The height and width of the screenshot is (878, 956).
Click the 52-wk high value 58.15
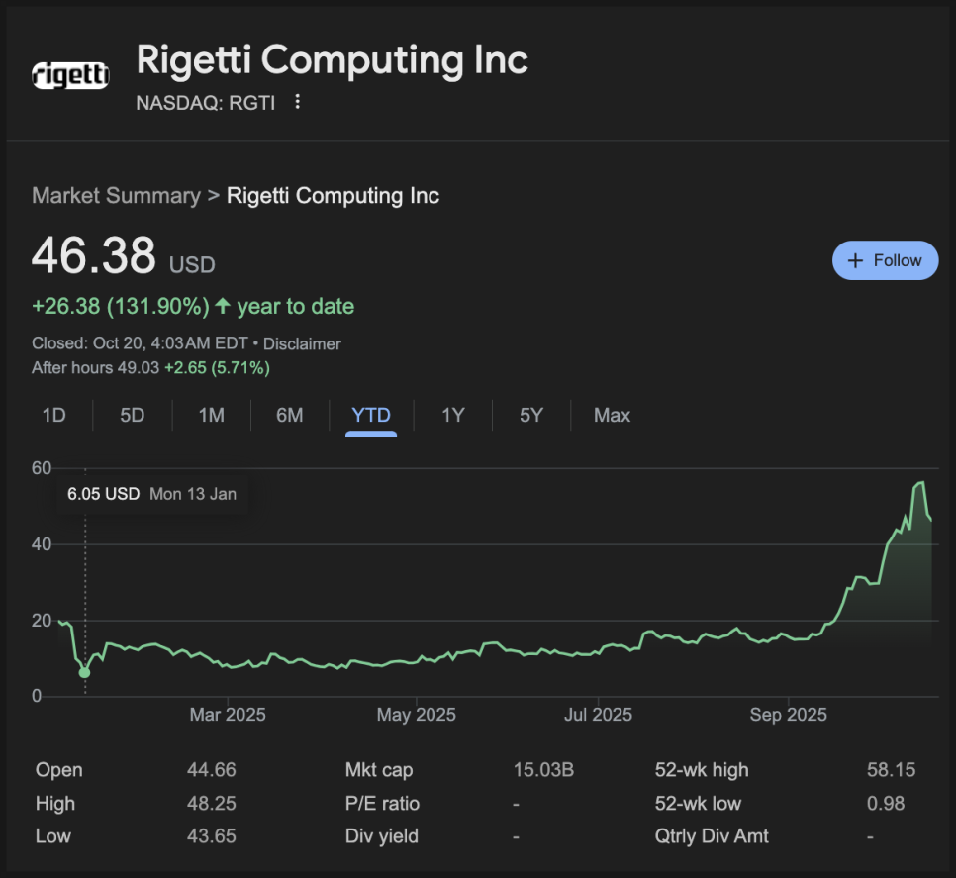(x=891, y=770)
